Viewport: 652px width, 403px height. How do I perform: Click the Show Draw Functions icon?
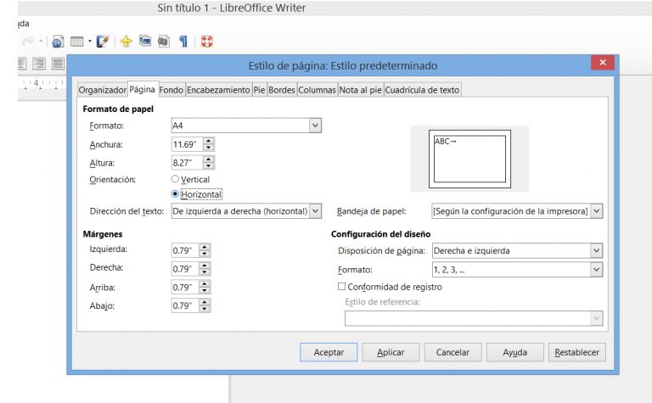(x=102, y=41)
